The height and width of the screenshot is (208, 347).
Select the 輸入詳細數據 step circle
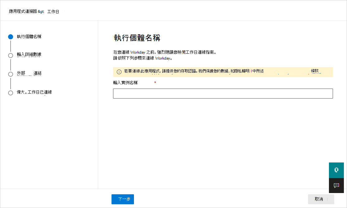[x=10, y=55]
